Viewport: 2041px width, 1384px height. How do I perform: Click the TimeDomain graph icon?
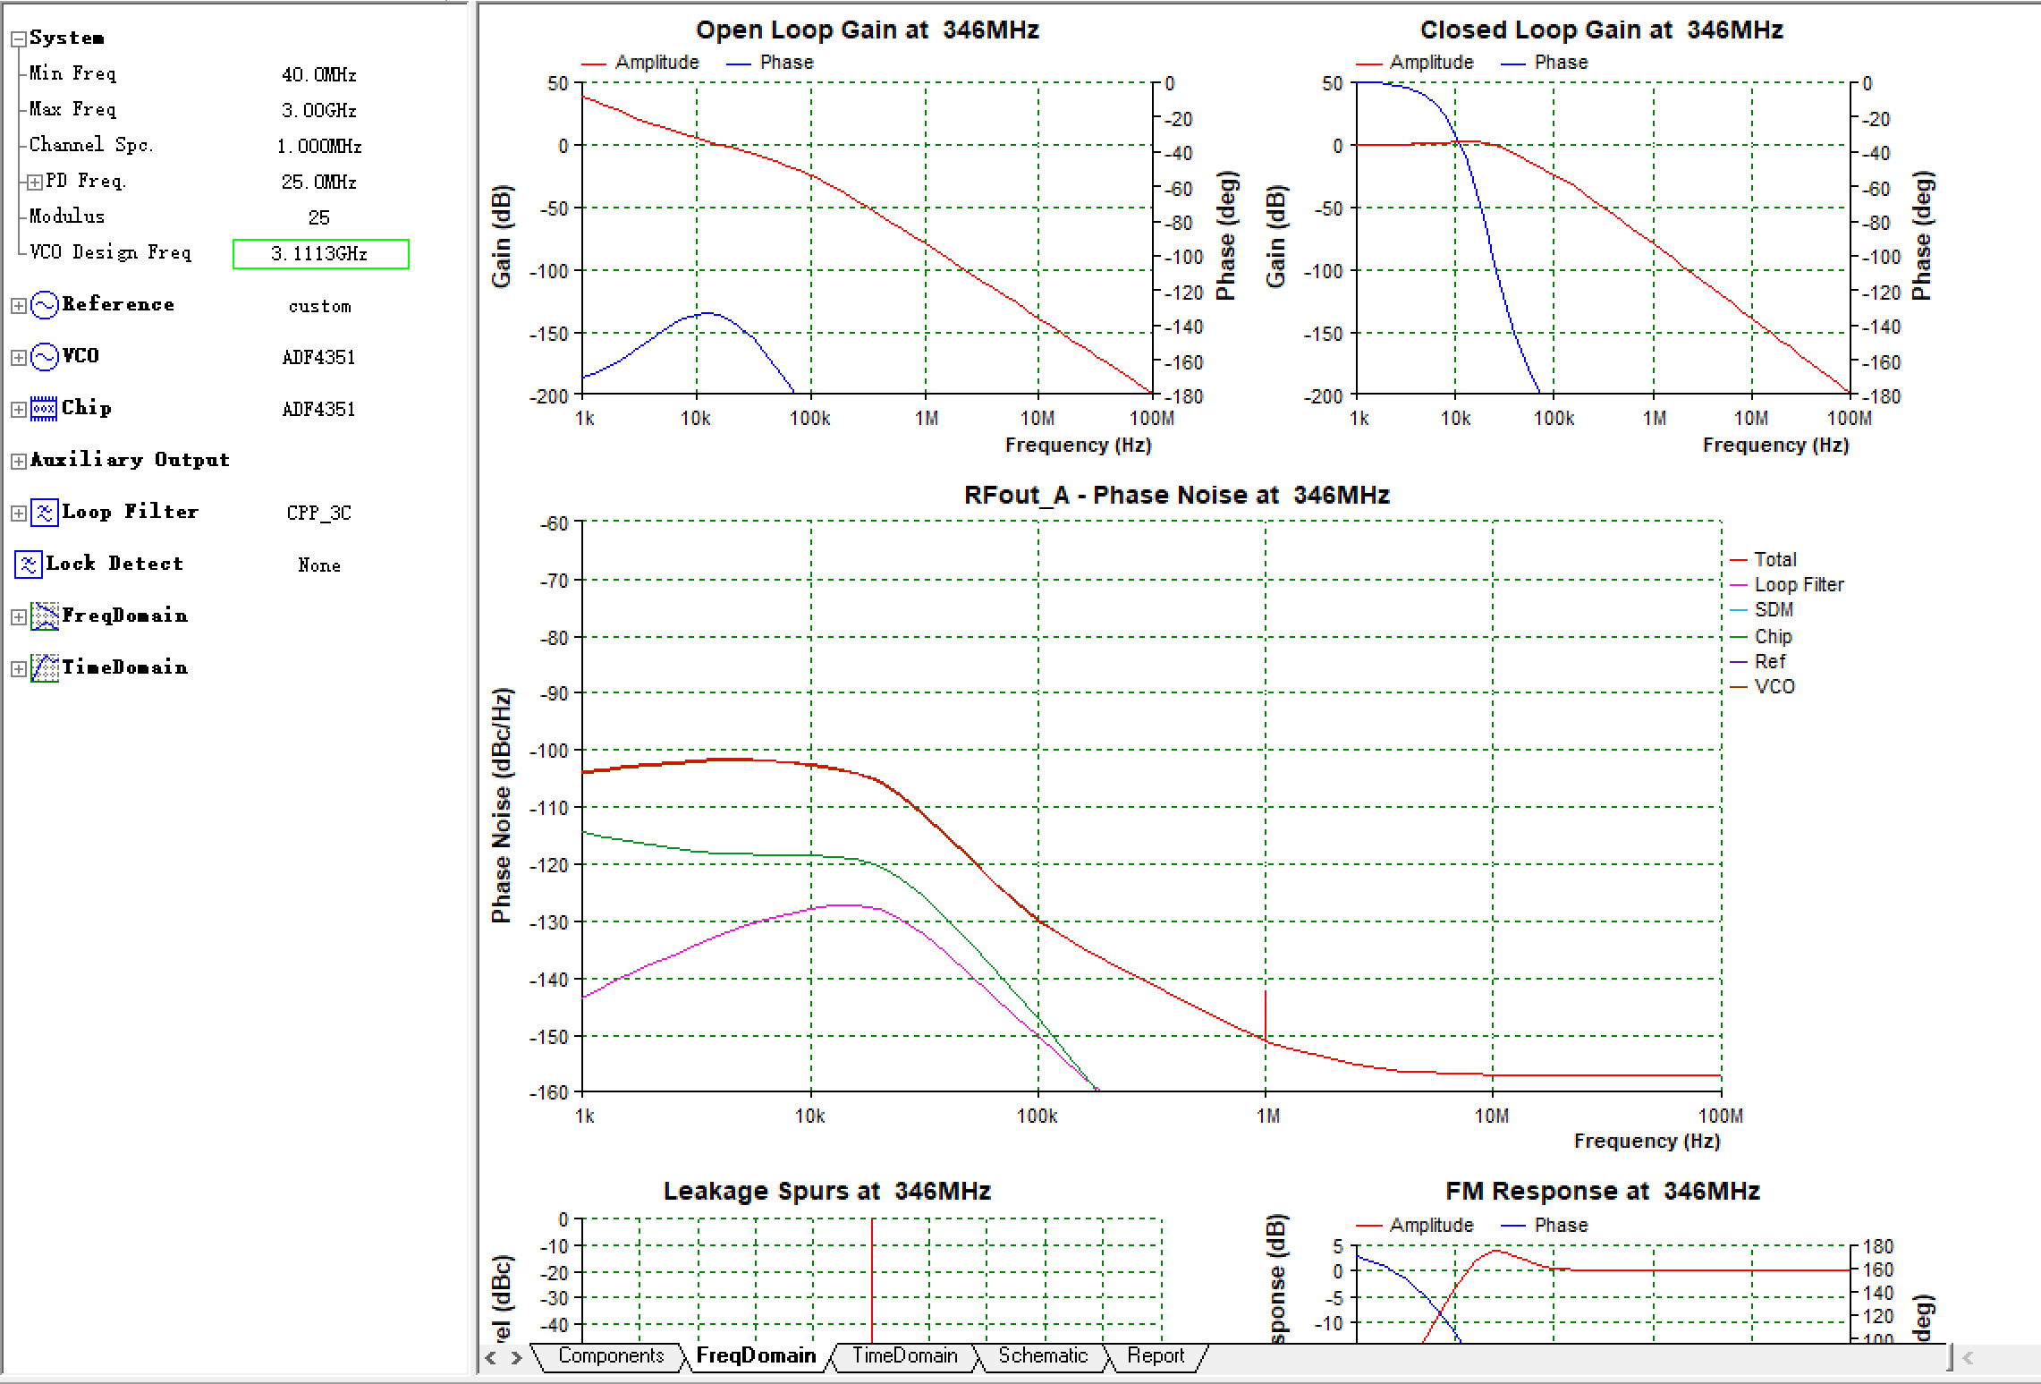pos(44,668)
